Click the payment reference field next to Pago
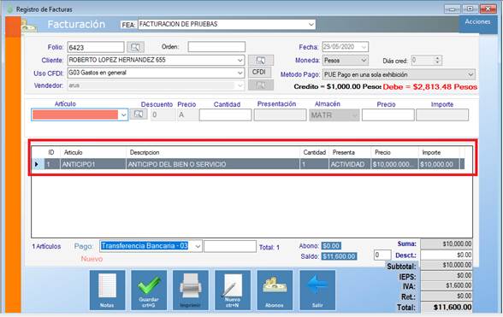Viewport: 503px width, 317px height. [x=230, y=246]
